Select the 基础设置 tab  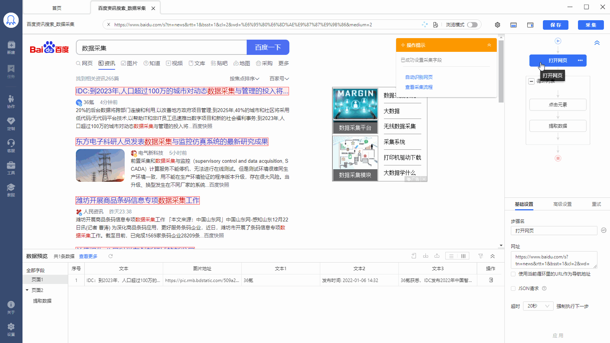[x=524, y=204]
